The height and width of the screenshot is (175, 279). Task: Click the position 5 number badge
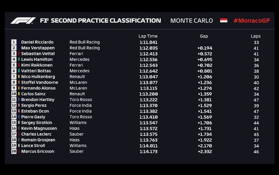tap(14, 65)
